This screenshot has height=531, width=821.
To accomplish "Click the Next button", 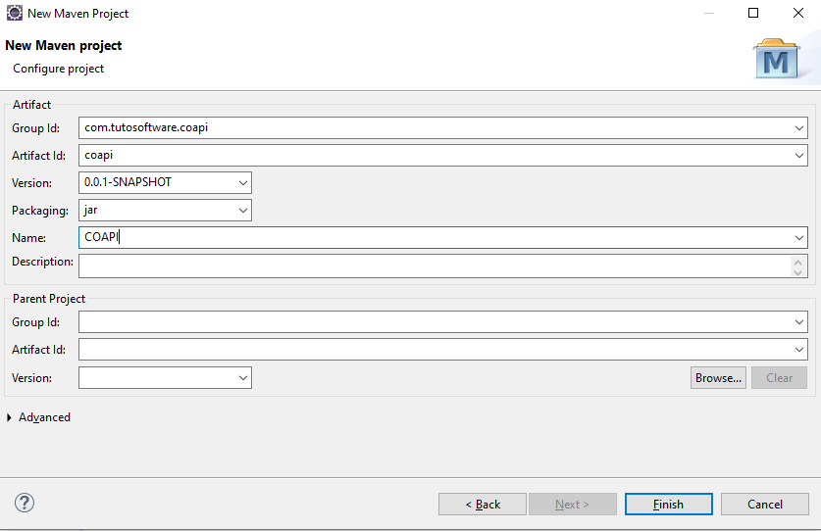I will tap(572, 504).
